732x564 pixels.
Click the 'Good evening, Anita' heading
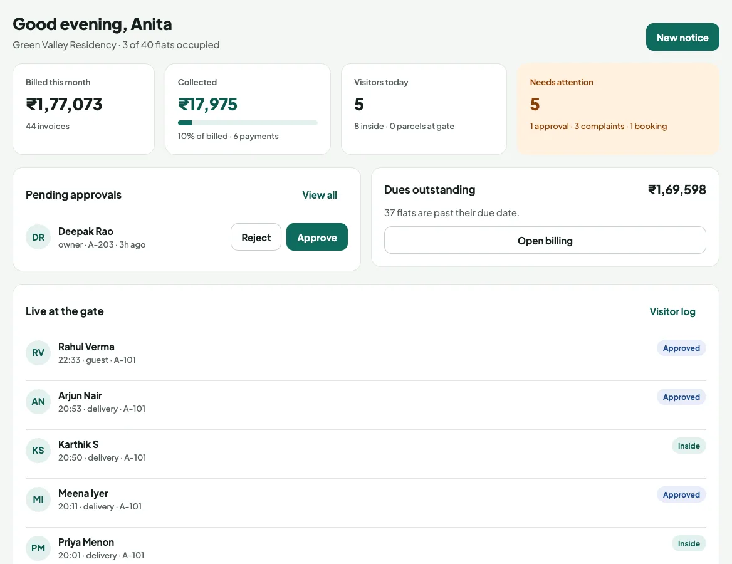[x=92, y=24]
